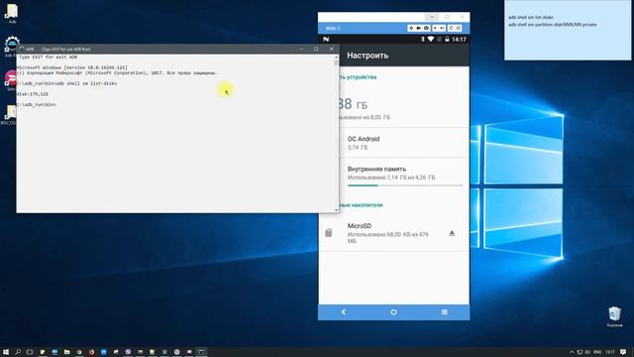This screenshot has height=357, width=634.
Task: Show hidden system tray icons chevron
Action: [572, 352]
